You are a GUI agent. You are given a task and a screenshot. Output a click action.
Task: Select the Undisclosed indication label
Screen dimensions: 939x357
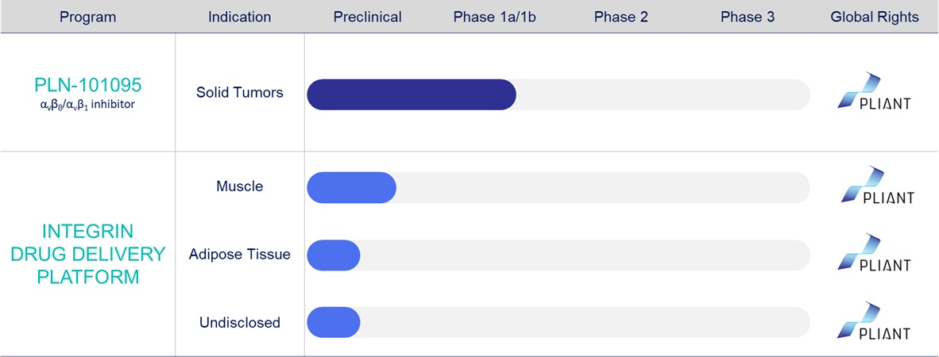click(x=240, y=322)
